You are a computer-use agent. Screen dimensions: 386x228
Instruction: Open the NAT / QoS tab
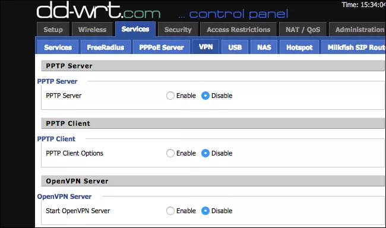point(303,30)
